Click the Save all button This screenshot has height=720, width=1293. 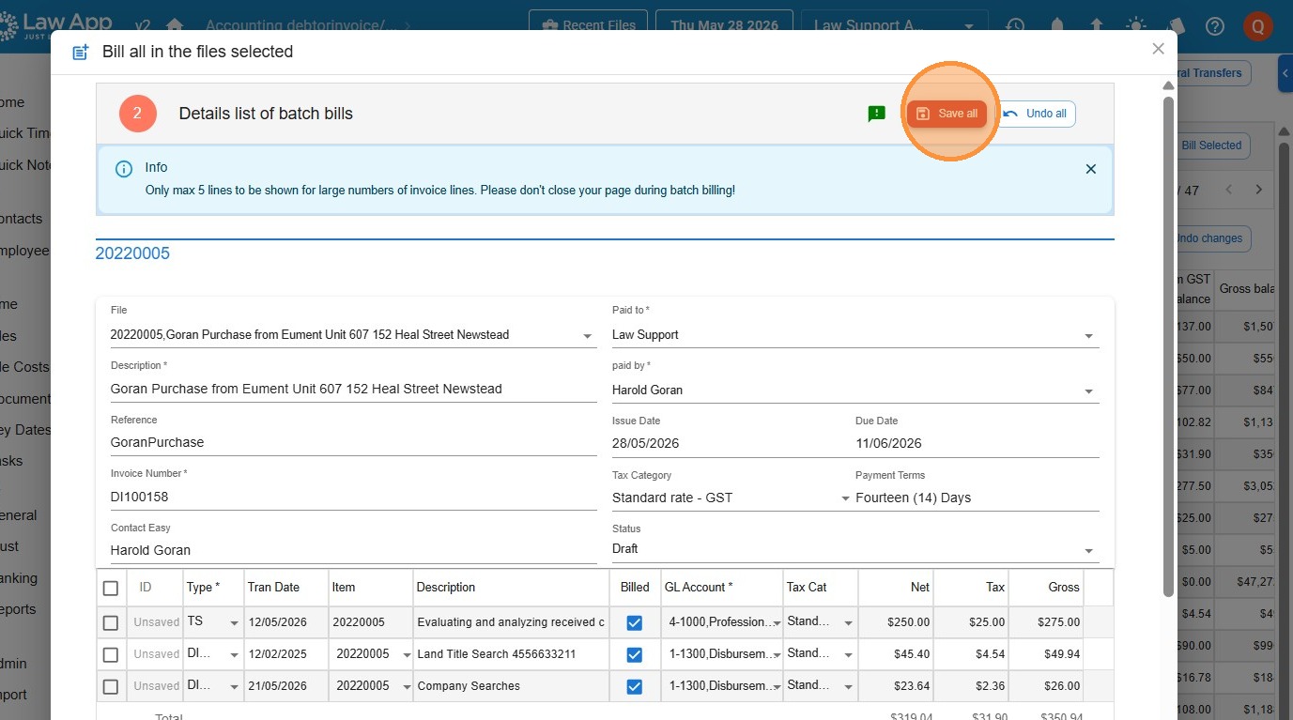click(x=947, y=114)
